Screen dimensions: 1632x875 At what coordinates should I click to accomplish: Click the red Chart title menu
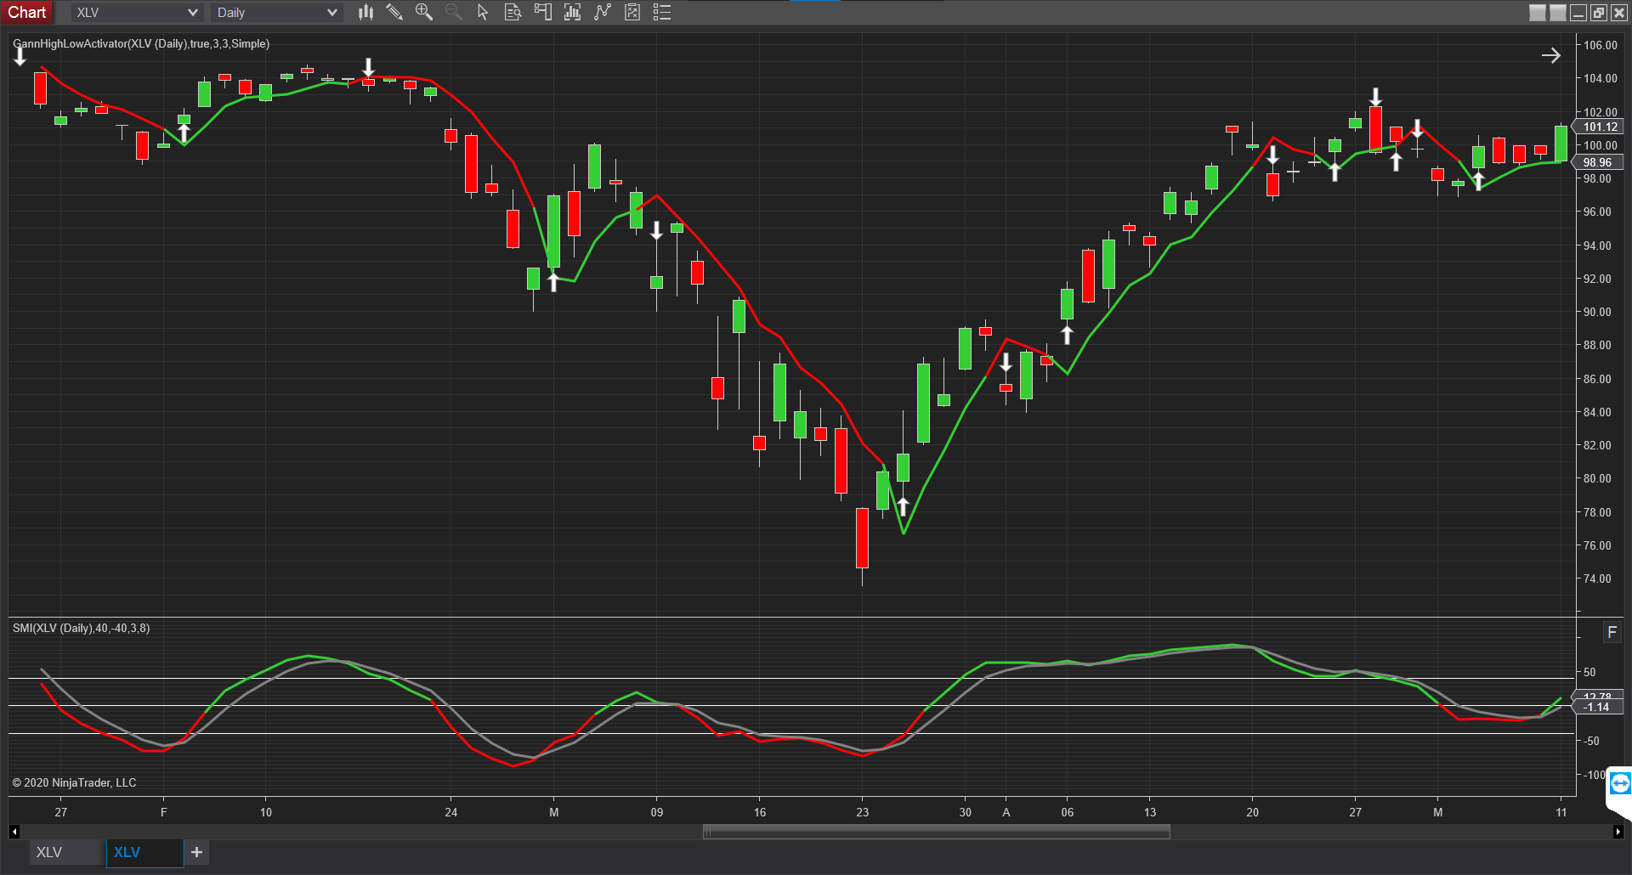tap(27, 12)
